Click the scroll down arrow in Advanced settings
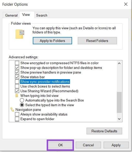 pyautogui.click(x=119, y=119)
